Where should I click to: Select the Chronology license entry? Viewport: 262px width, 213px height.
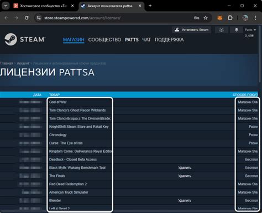coord(58,135)
